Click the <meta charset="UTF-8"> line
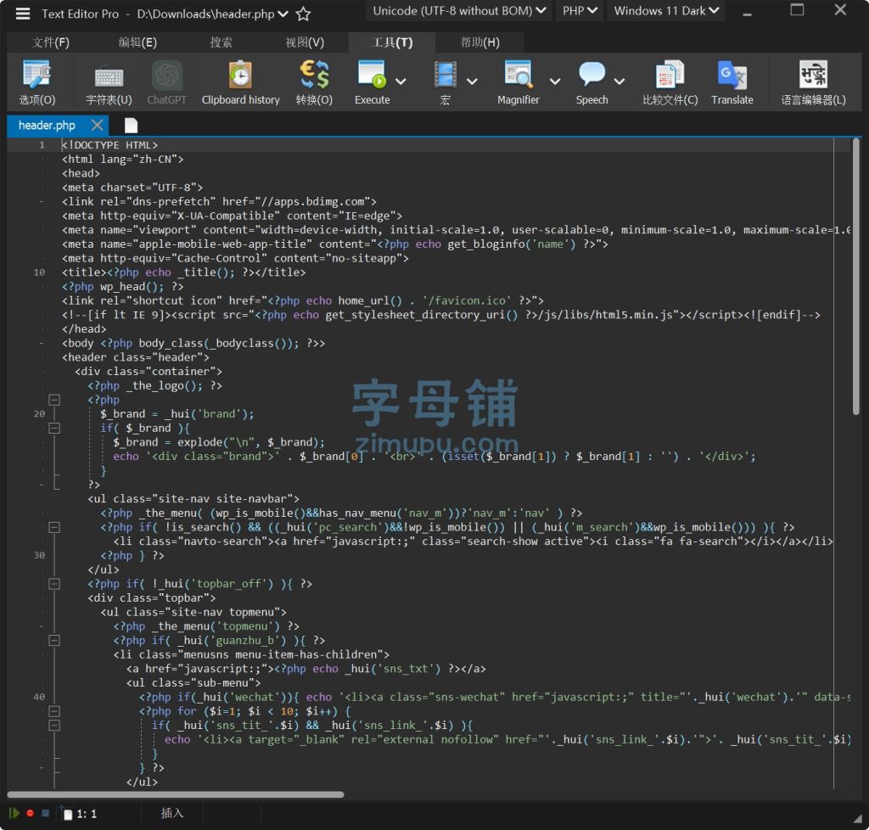This screenshot has height=830, width=869. (132, 188)
